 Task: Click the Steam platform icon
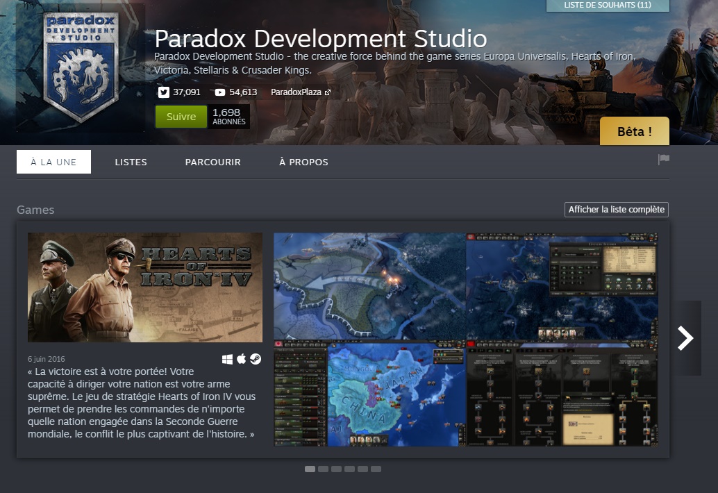pyautogui.click(x=256, y=359)
